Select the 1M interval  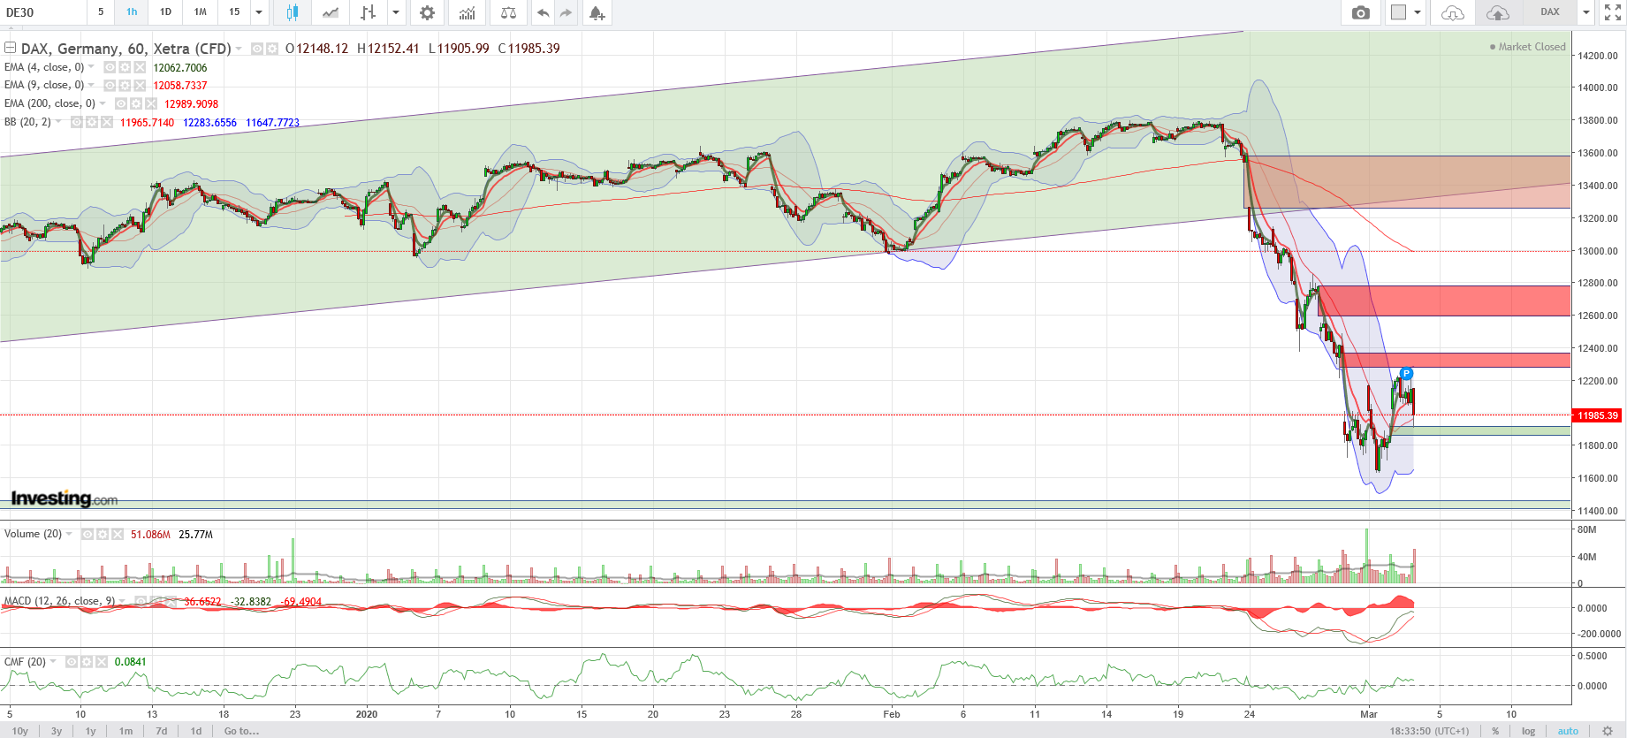pyautogui.click(x=201, y=12)
